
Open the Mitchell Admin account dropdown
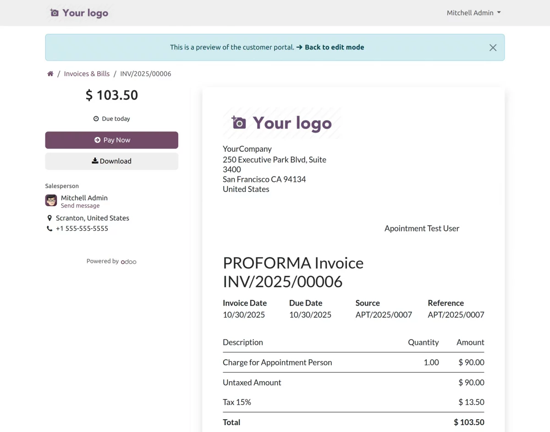tap(474, 13)
